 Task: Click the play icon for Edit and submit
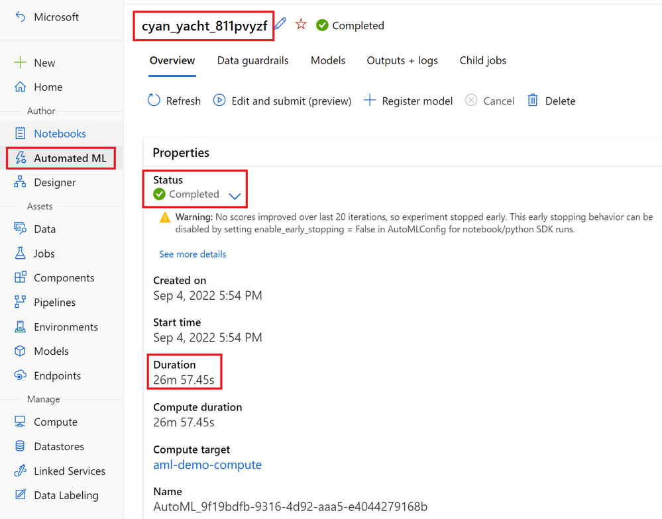coord(219,101)
